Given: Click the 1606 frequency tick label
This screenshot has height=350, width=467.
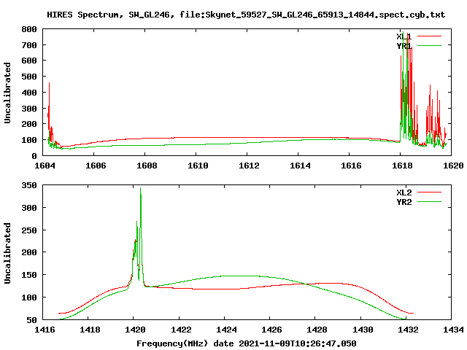Looking at the screenshot, I should pos(96,166).
